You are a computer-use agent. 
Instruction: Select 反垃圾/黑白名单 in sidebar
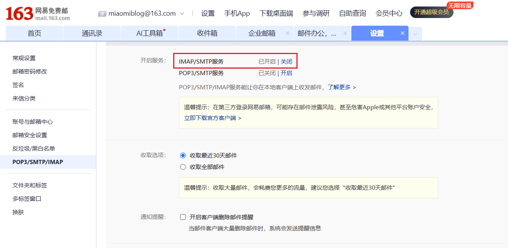pyautogui.click(x=33, y=148)
